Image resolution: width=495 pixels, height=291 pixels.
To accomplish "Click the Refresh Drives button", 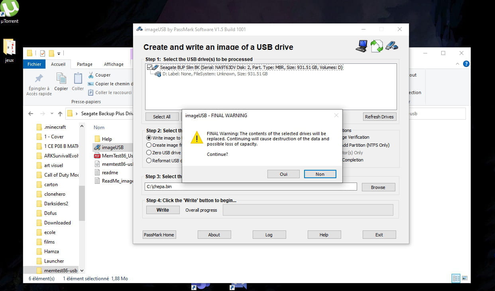I will point(379,117).
